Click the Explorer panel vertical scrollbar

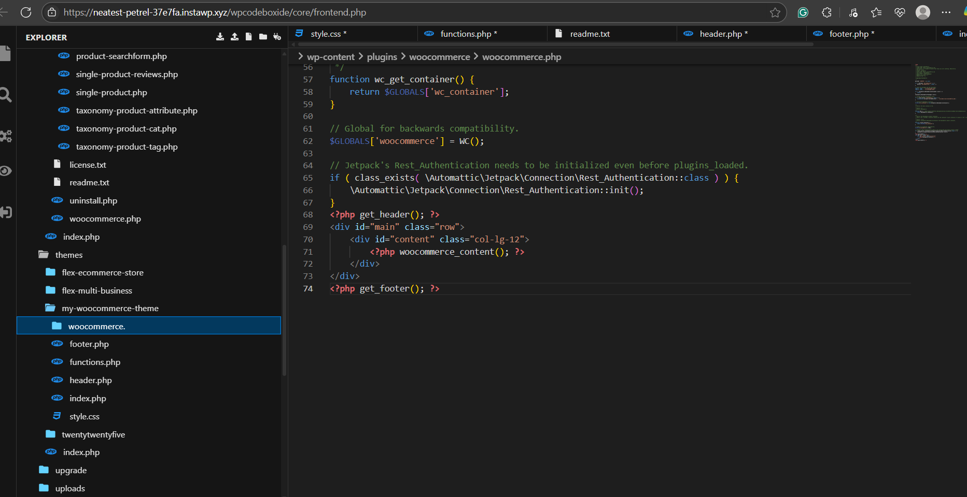coord(284,311)
